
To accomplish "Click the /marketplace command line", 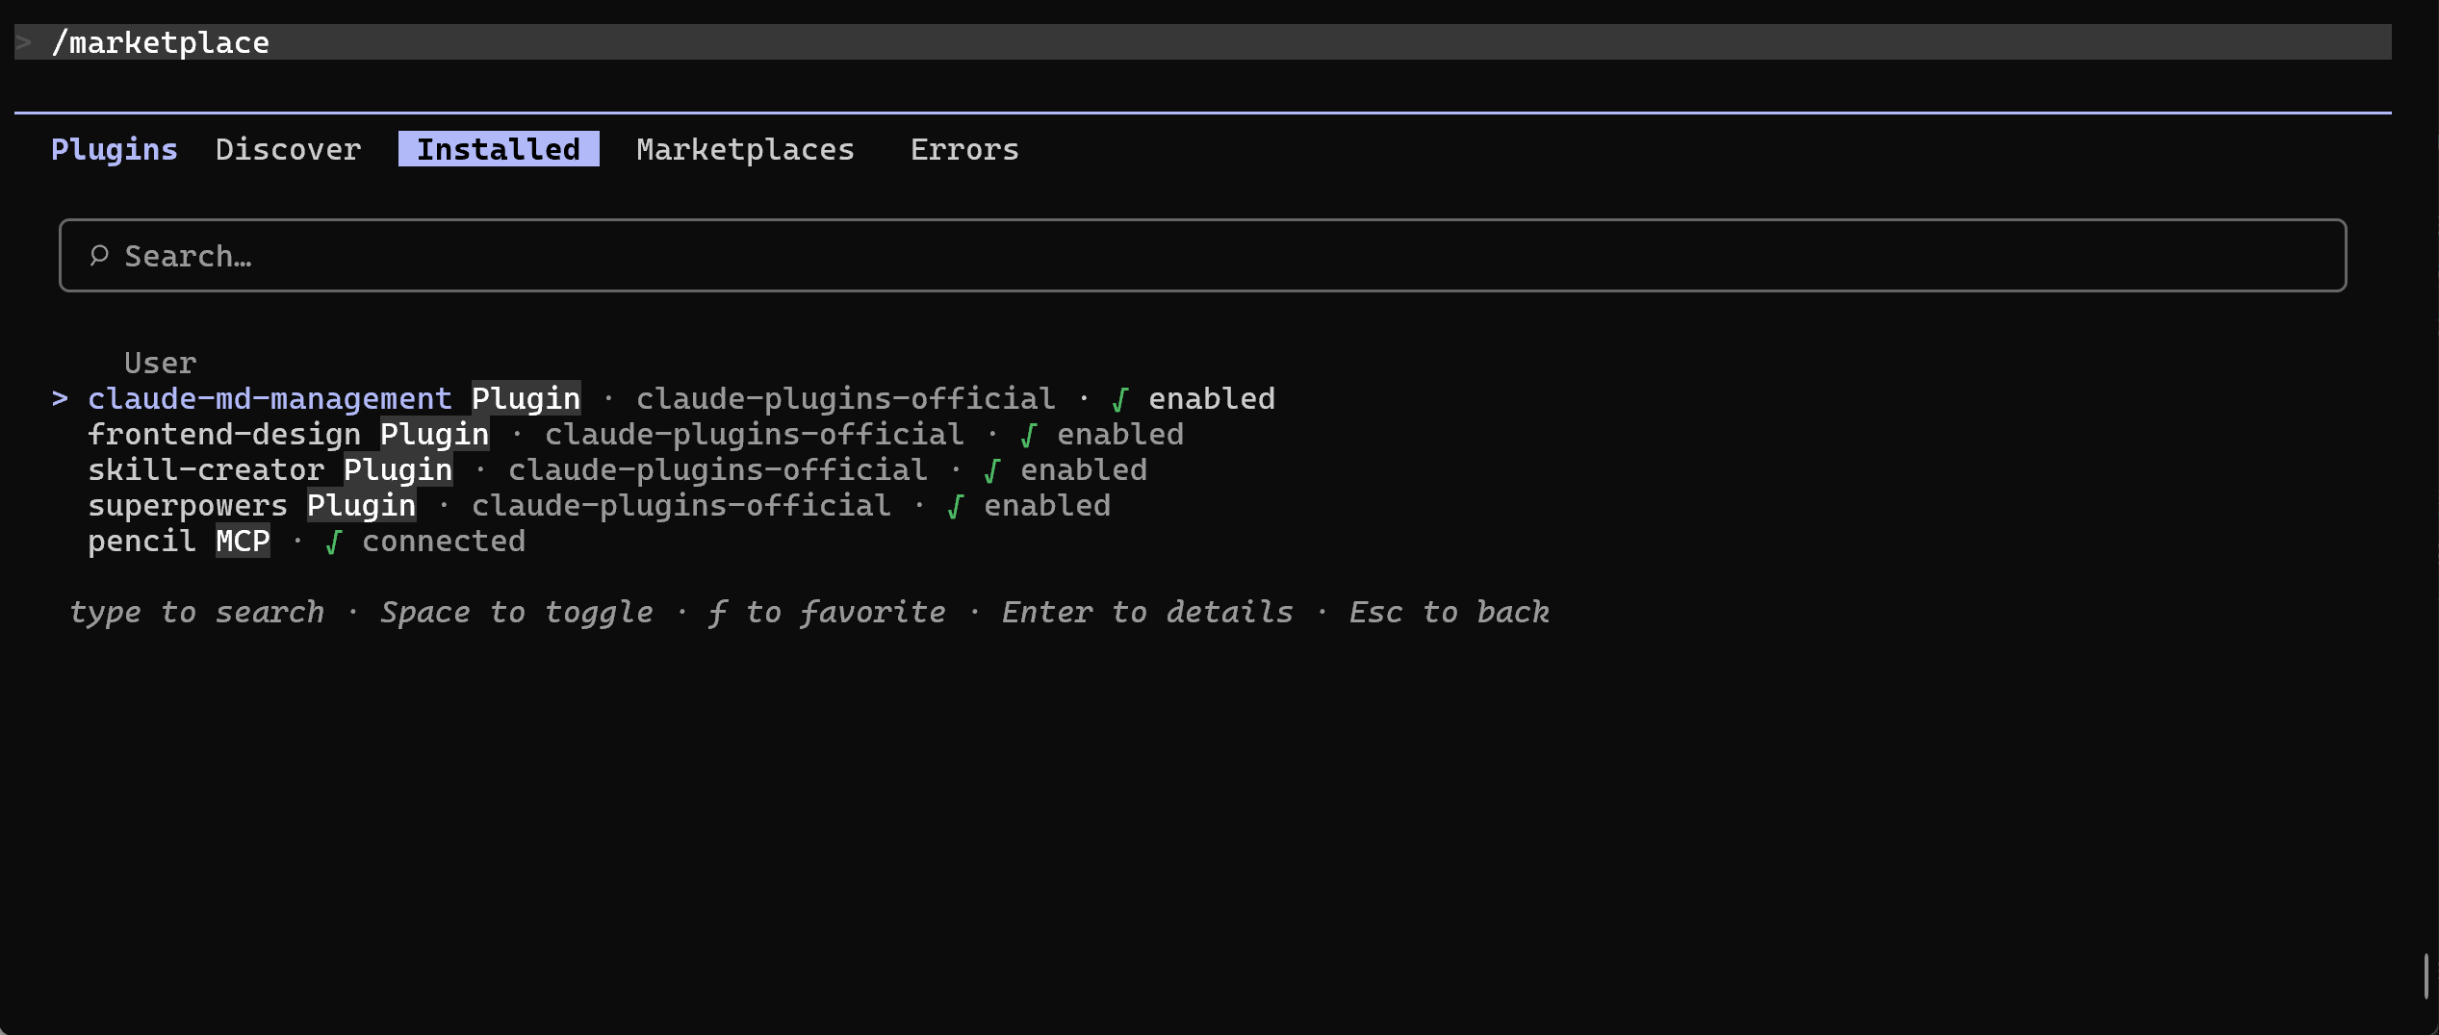I will click(1203, 42).
